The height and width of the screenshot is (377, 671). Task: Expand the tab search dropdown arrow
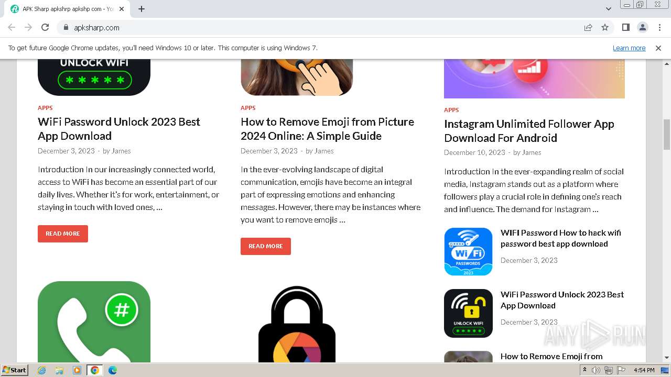click(x=608, y=9)
